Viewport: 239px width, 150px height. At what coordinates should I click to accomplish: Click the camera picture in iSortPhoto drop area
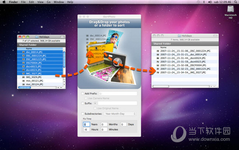(115, 59)
